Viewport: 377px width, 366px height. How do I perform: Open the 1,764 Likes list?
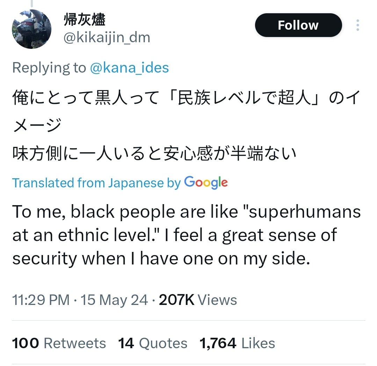click(237, 343)
